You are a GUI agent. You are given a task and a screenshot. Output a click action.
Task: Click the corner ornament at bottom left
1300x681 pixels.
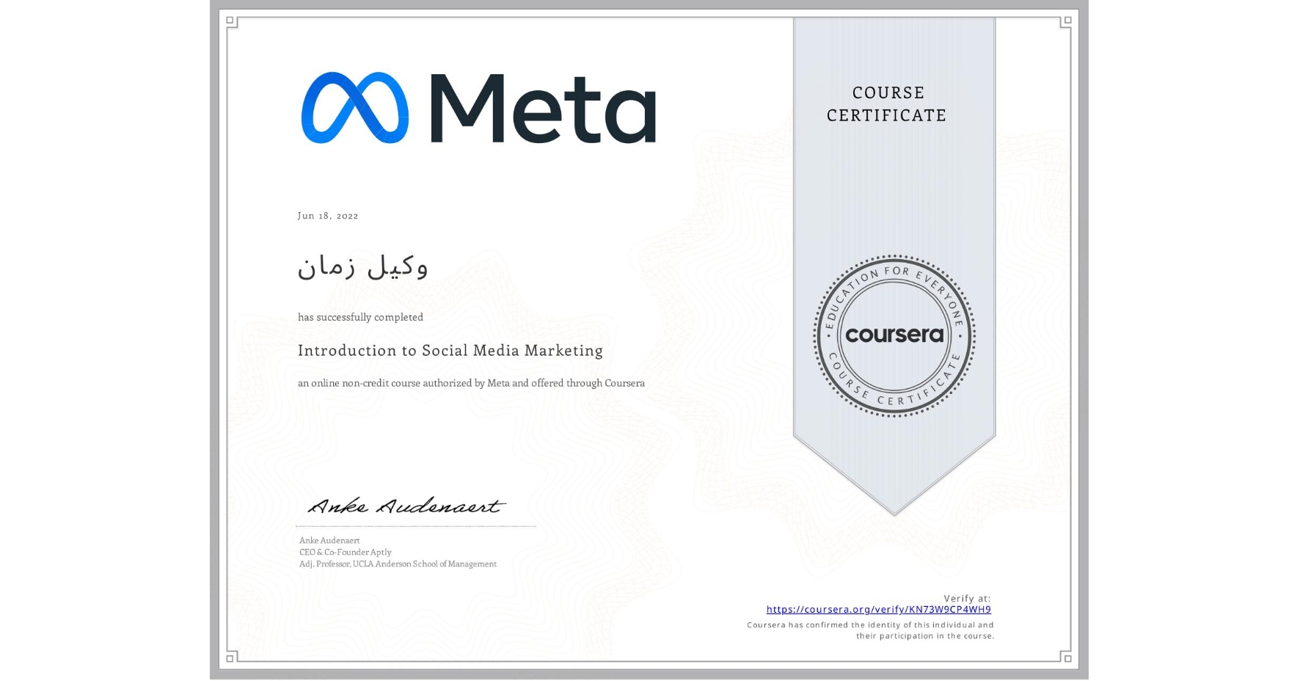pyautogui.click(x=230, y=659)
